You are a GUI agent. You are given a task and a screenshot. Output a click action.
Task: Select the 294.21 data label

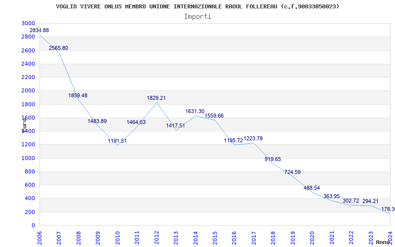(x=370, y=201)
